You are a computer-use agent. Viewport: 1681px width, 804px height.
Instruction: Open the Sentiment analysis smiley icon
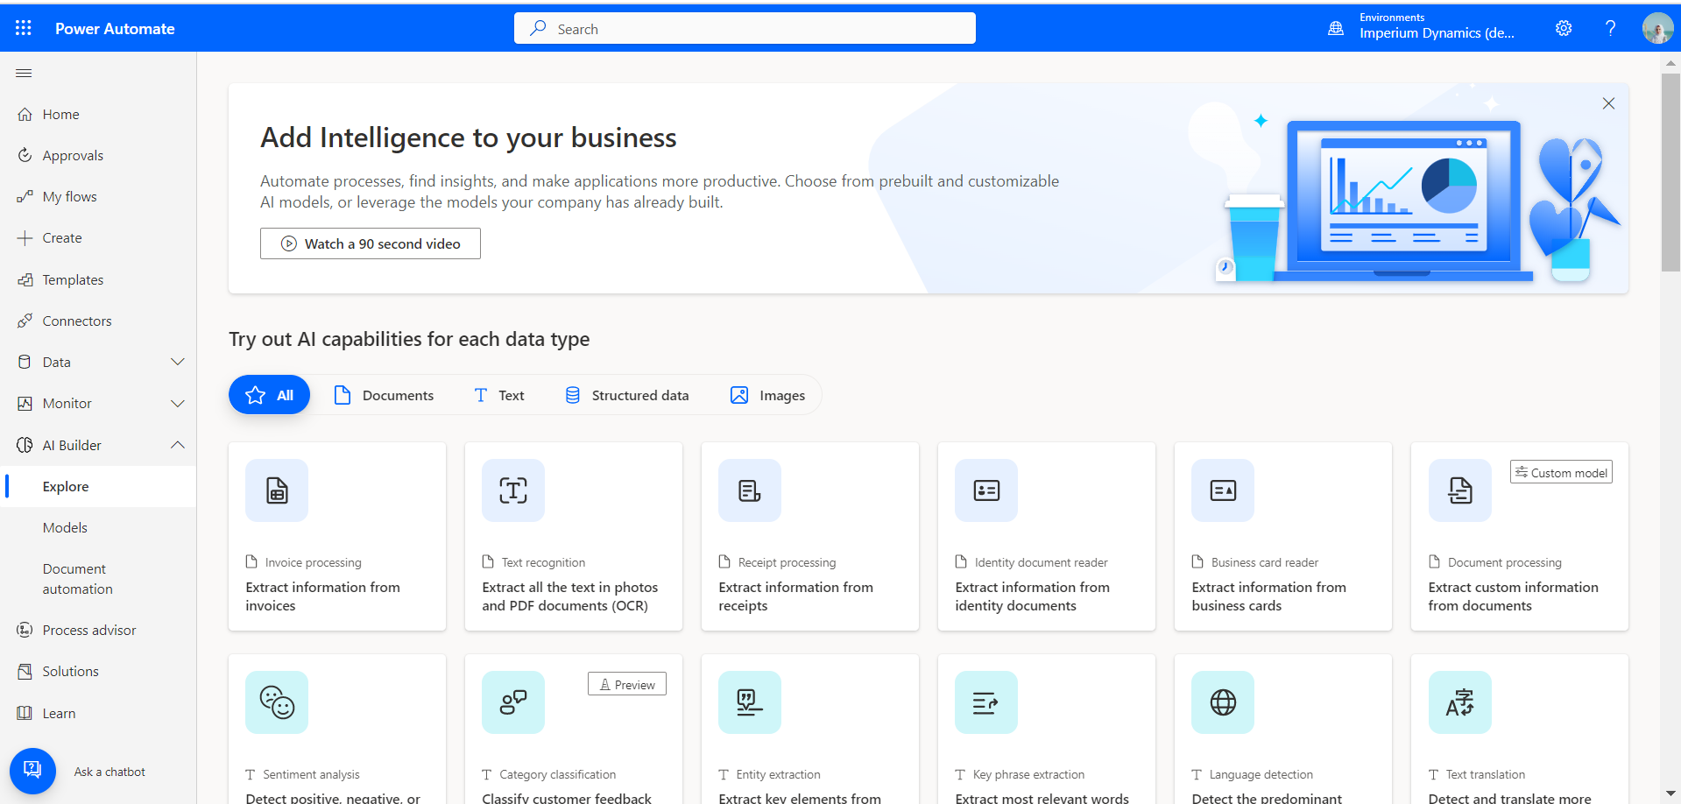[x=277, y=702]
